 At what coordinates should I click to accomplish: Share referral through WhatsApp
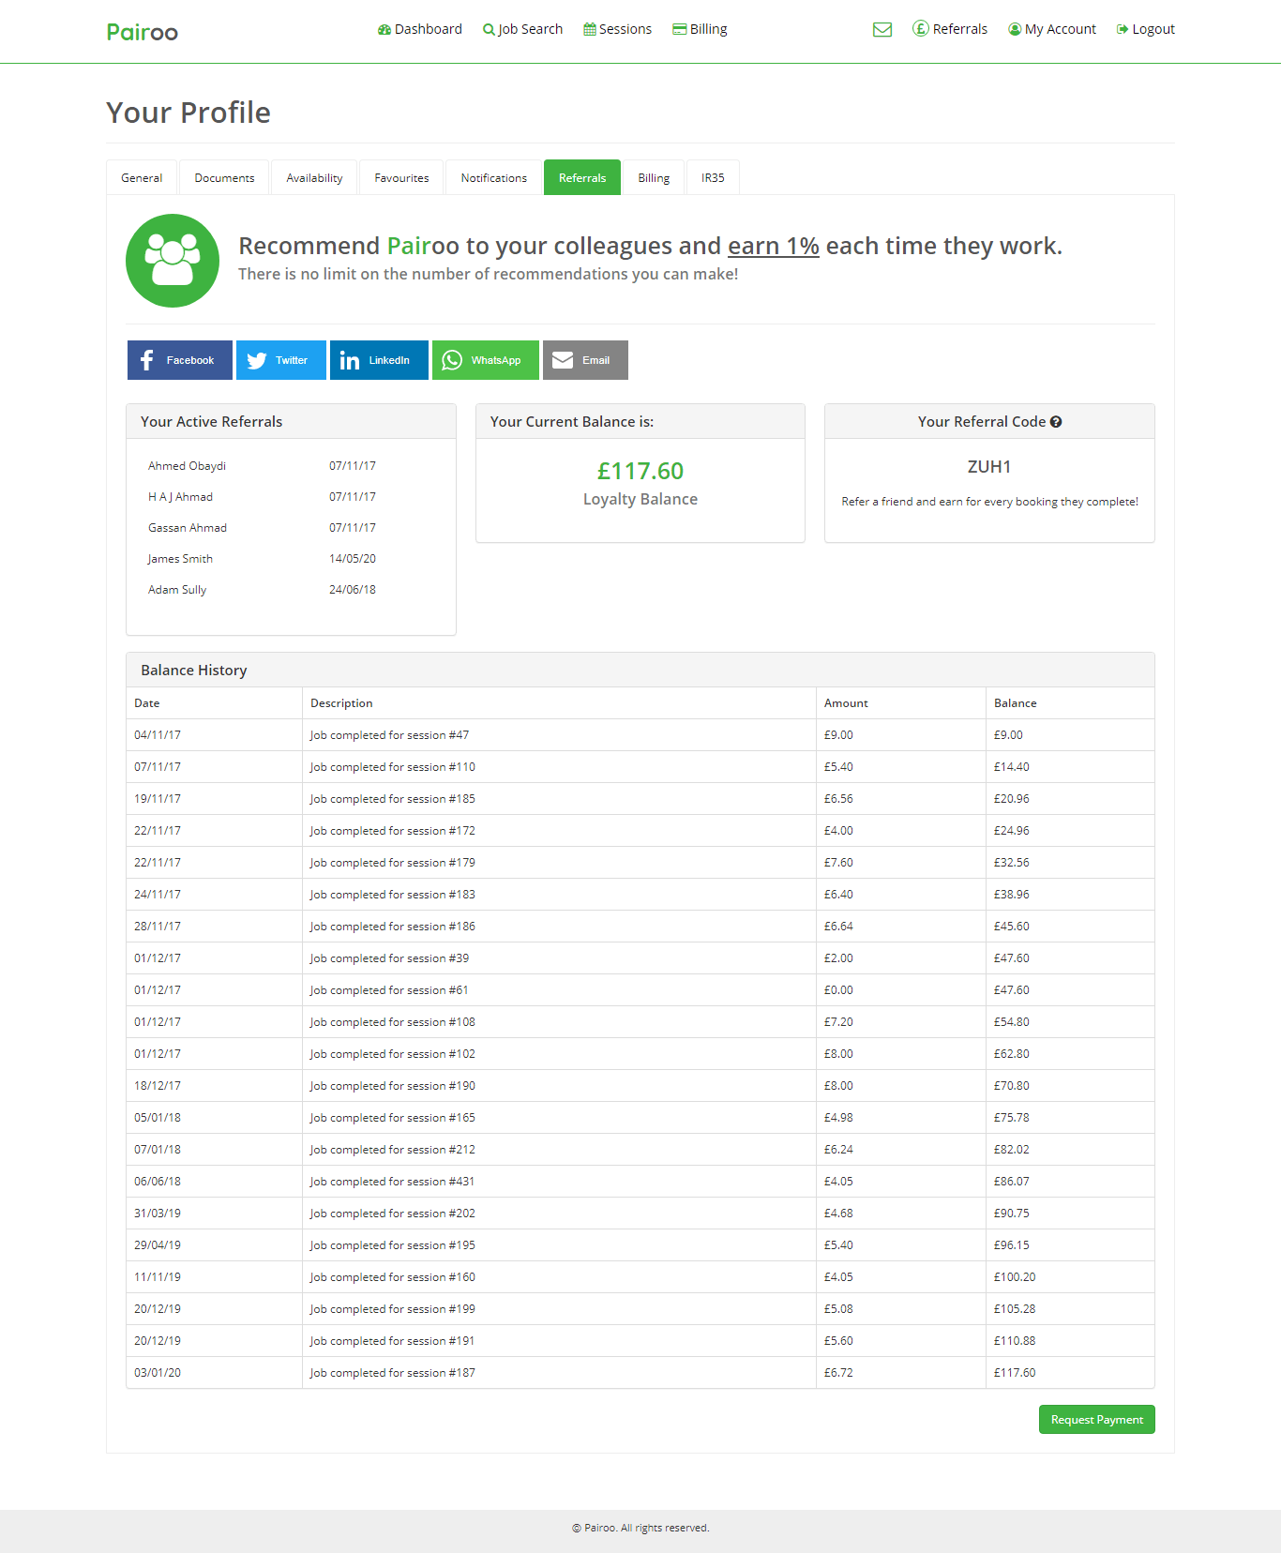pos(485,360)
